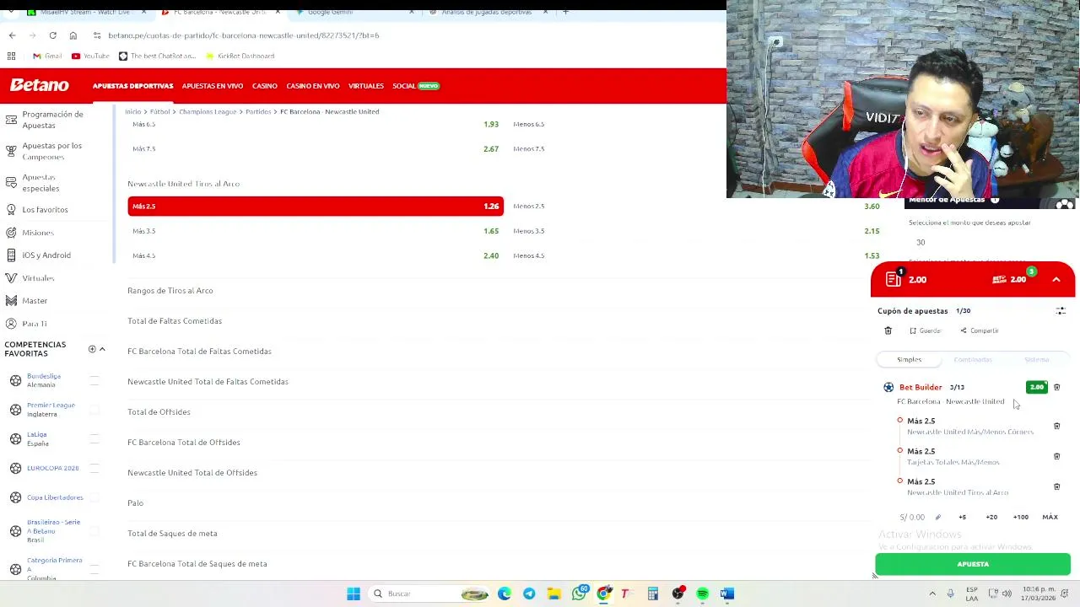Select the Virtuales menu item
Screen dimensions: 1080x607
tap(365, 86)
